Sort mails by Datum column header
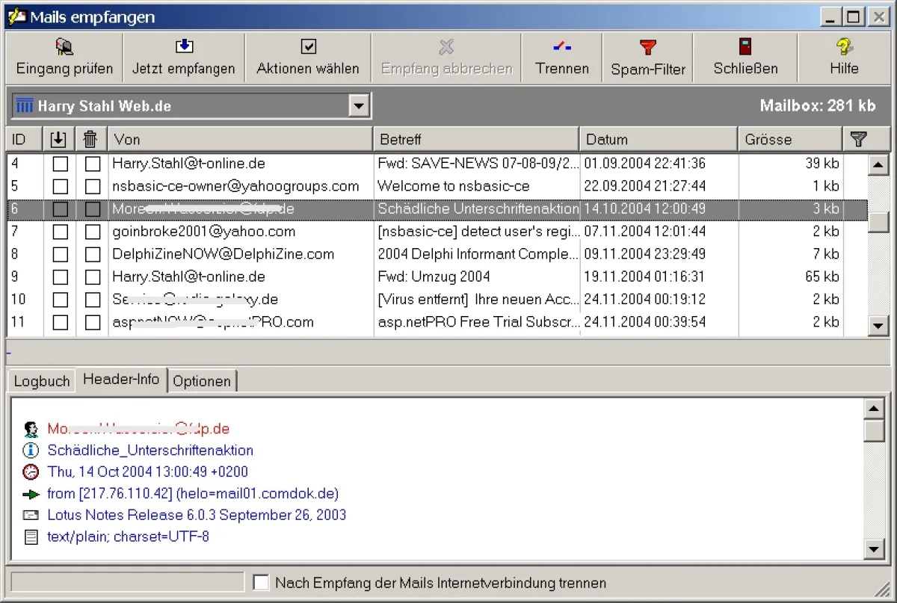897x603 pixels. point(658,139)
